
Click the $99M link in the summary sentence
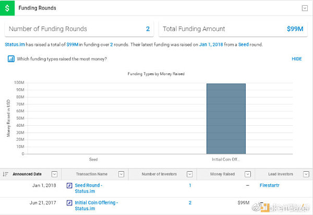click(73, 44)
